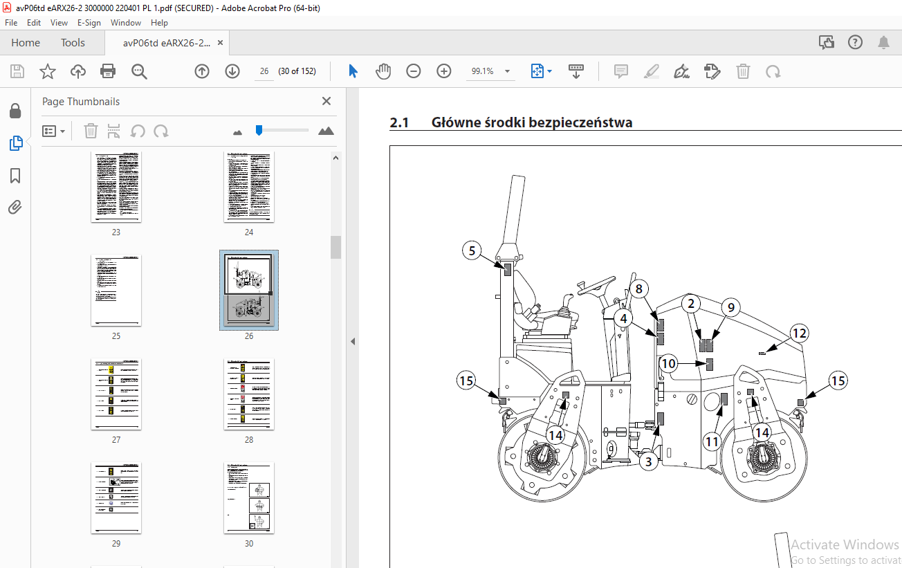Click the scrolling mode keyboard icon
The image size is (902, 568).
click(576, 71)
